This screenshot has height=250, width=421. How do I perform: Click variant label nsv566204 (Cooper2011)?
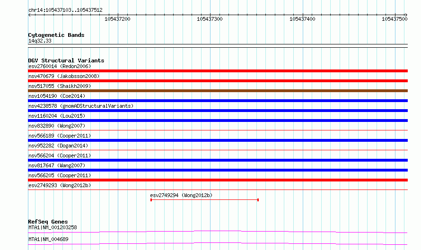[x=60, y=155]
